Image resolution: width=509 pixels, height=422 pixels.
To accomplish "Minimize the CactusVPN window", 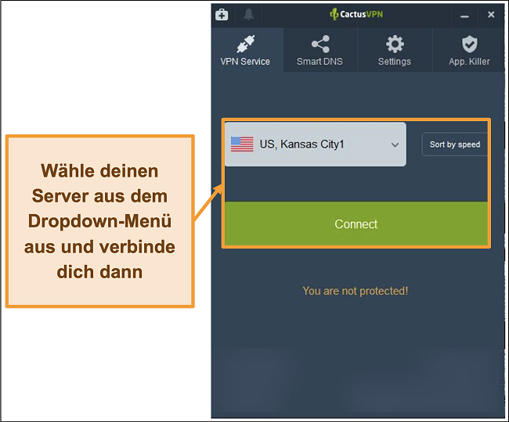I will coord(464,15).
